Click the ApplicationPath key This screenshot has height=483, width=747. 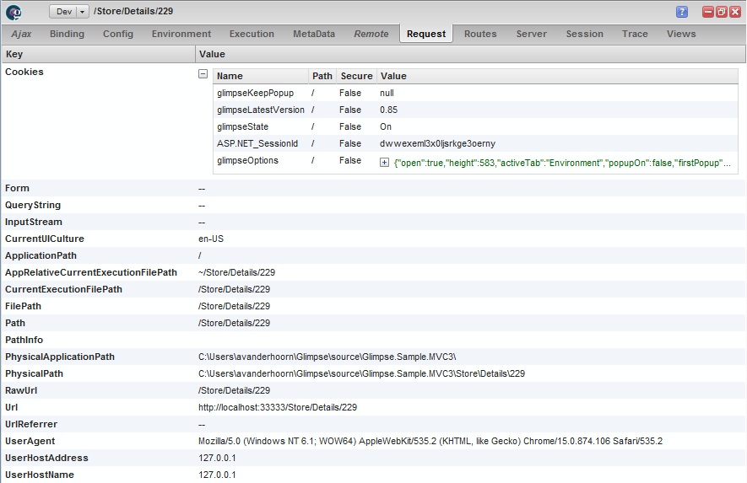pos(41,255)
